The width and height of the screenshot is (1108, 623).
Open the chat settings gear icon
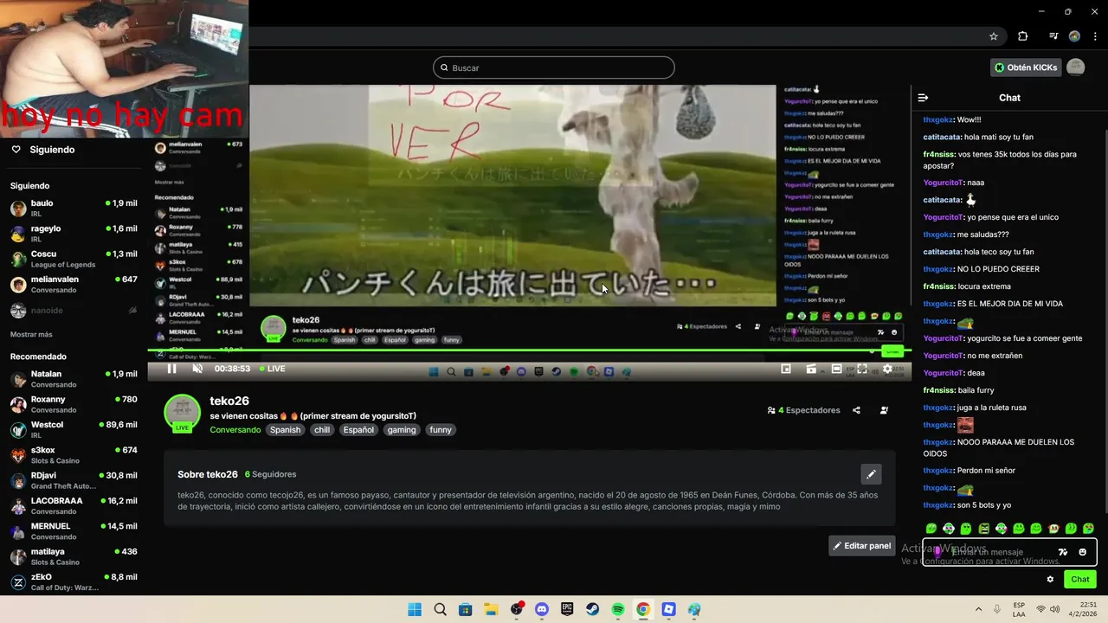point(1050,580)
